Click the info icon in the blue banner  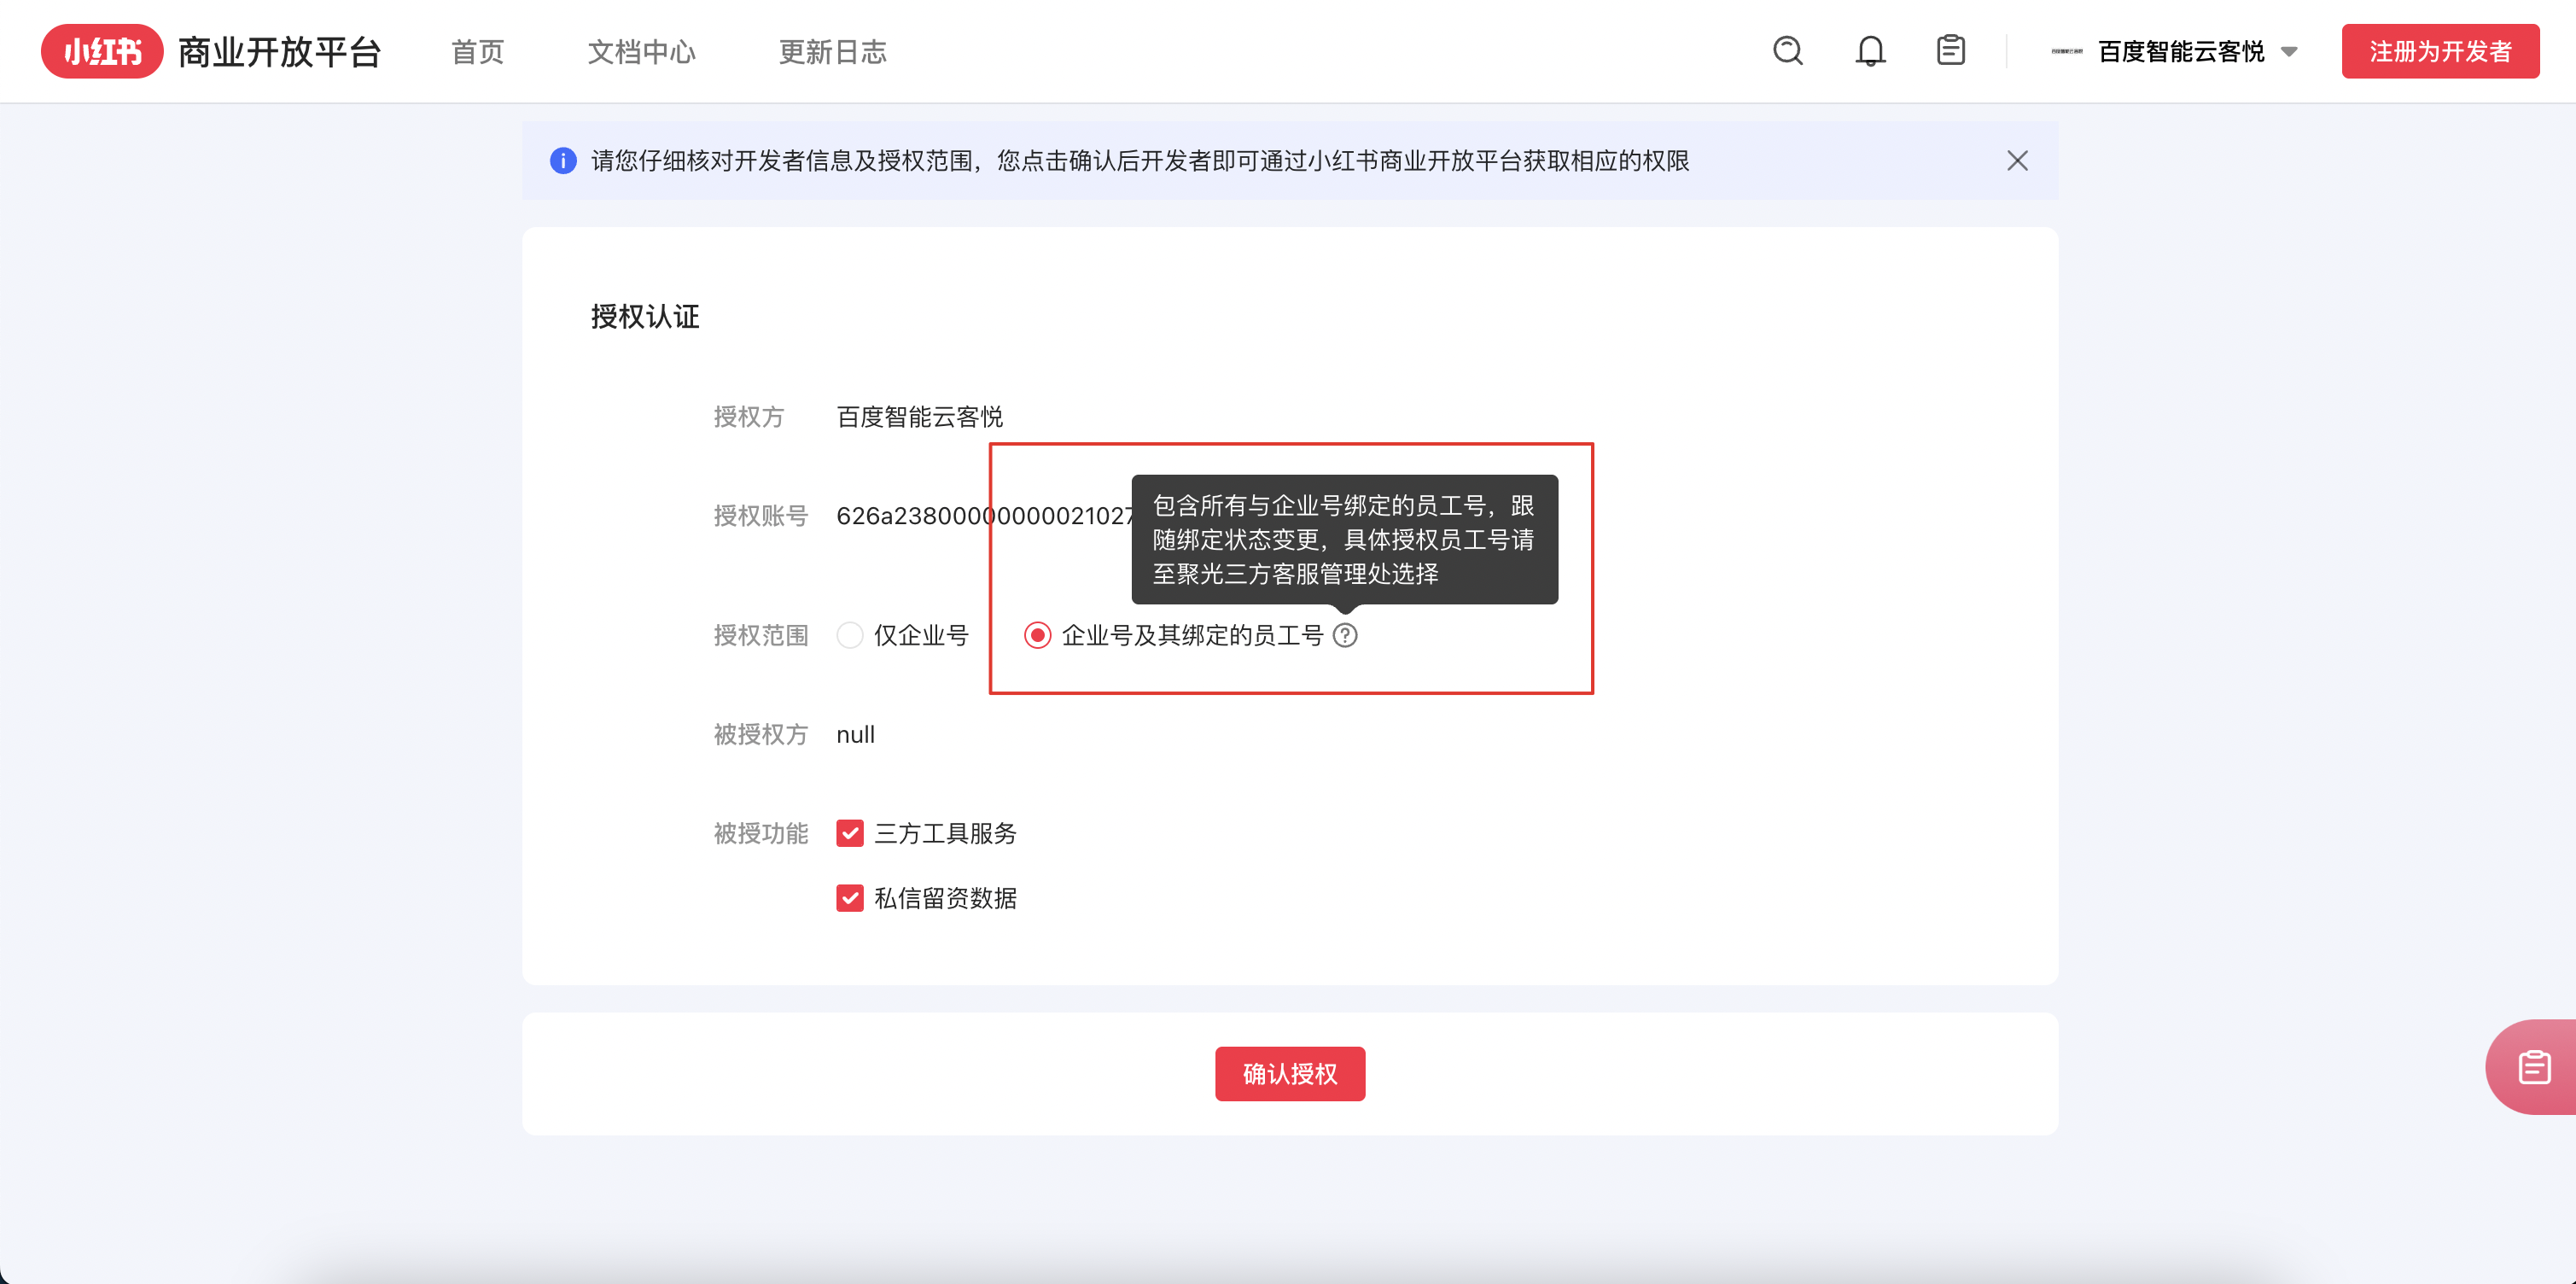pos(564,161)
